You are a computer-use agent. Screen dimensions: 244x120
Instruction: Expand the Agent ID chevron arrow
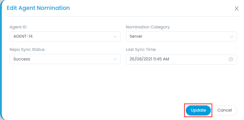(x=115, y=37)
